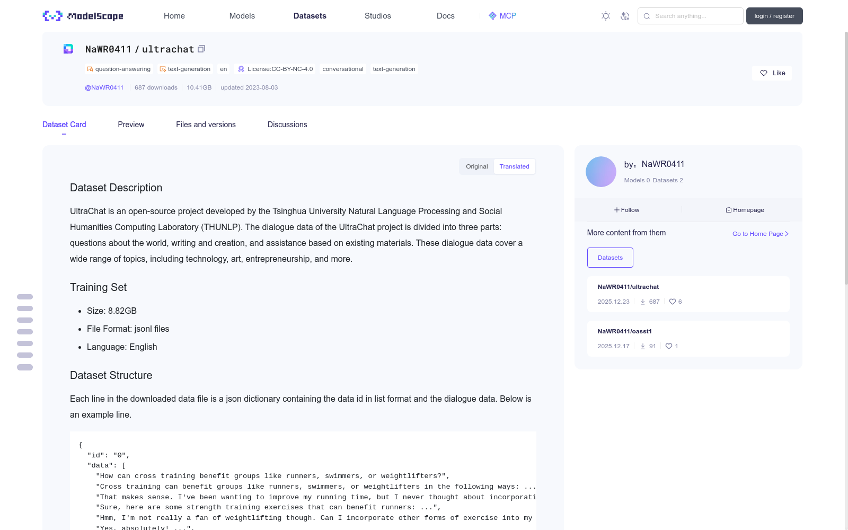
Task: Open the NaWR0411/ultrachat dataset card
Action: click(x=688, y=294)
